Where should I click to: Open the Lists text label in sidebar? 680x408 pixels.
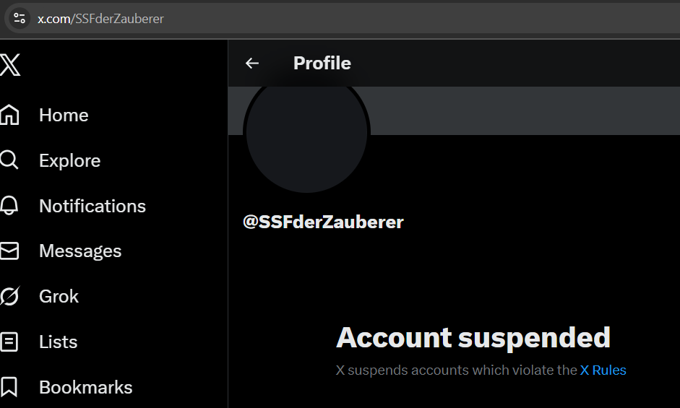(x=58, y=342)
